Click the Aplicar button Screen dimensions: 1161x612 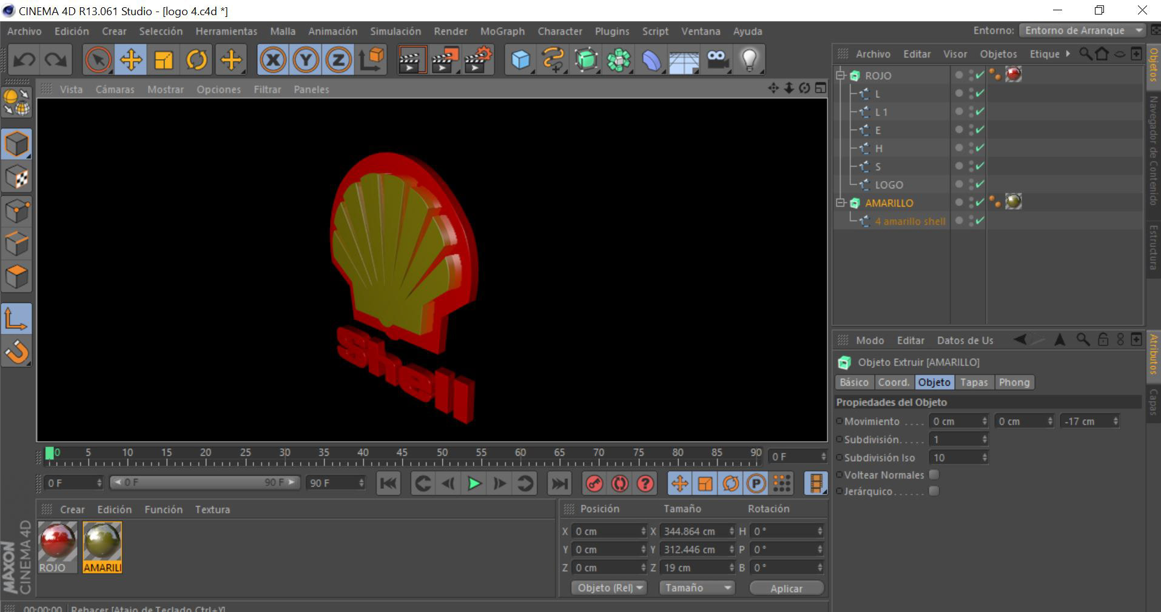pyautogui.click(x=787, y=588)
